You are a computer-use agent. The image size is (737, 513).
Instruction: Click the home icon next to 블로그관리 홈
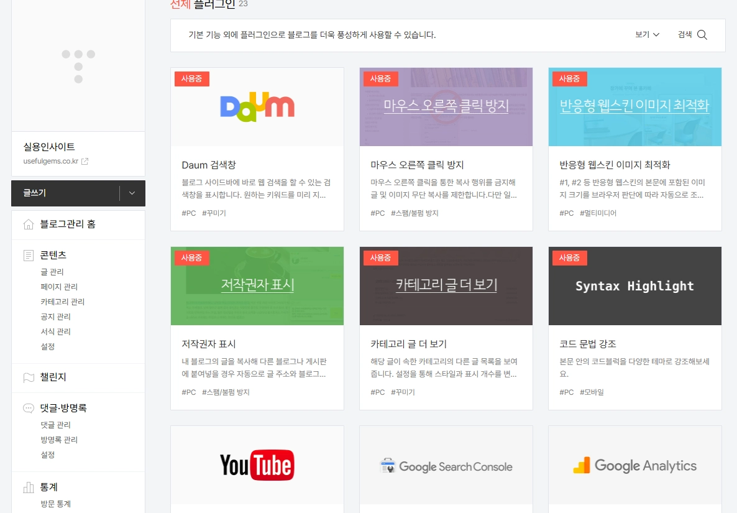click(x=29, y=224)
